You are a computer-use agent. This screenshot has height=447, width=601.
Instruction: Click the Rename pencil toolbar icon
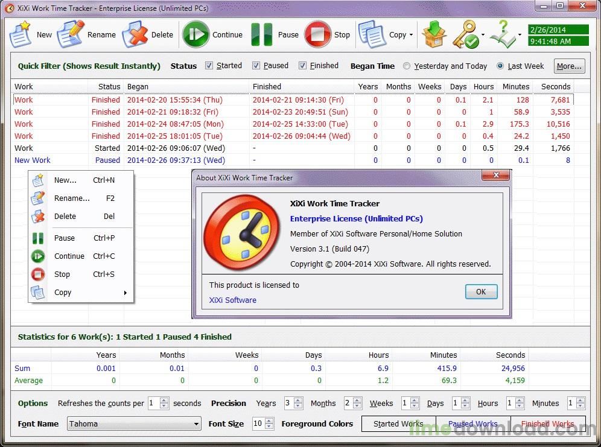71,34
